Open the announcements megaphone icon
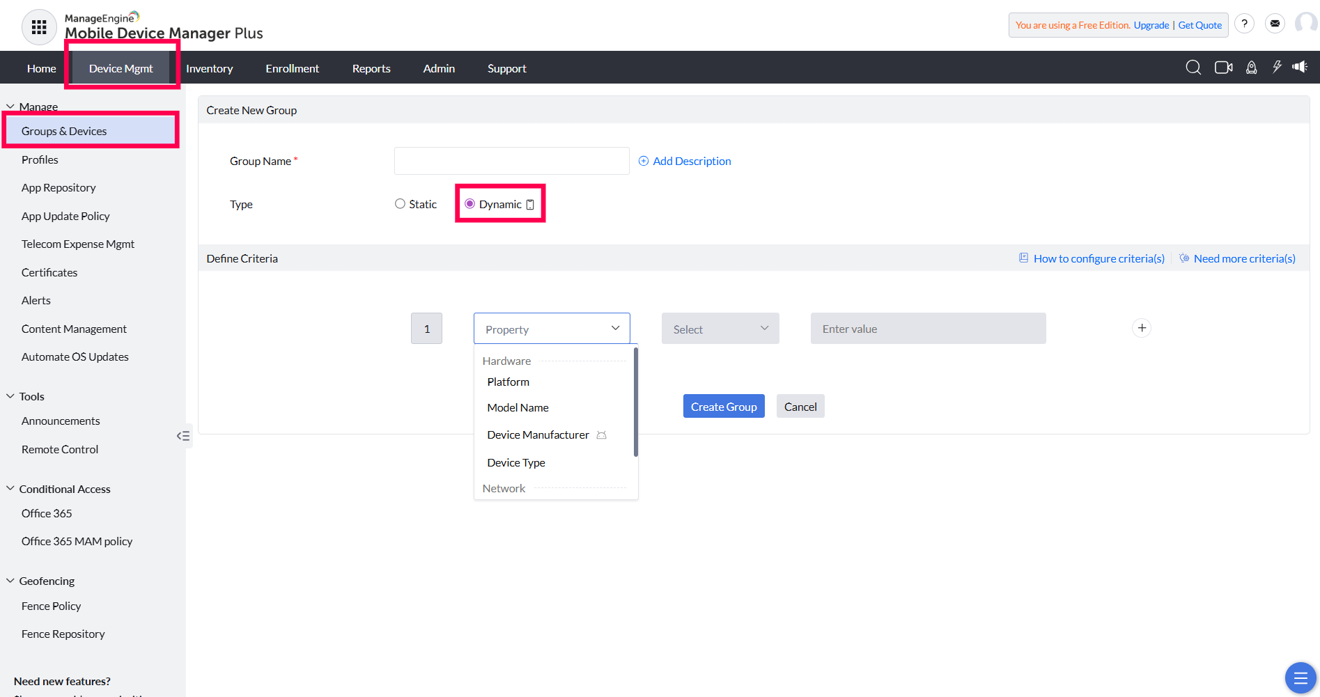 [1300, 67]
